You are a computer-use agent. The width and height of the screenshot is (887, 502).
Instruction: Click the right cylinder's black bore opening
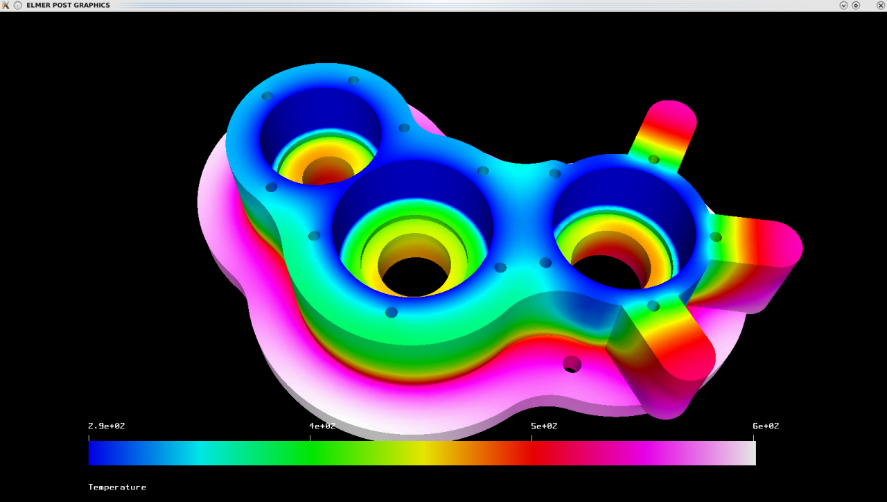tap(608, 272)
